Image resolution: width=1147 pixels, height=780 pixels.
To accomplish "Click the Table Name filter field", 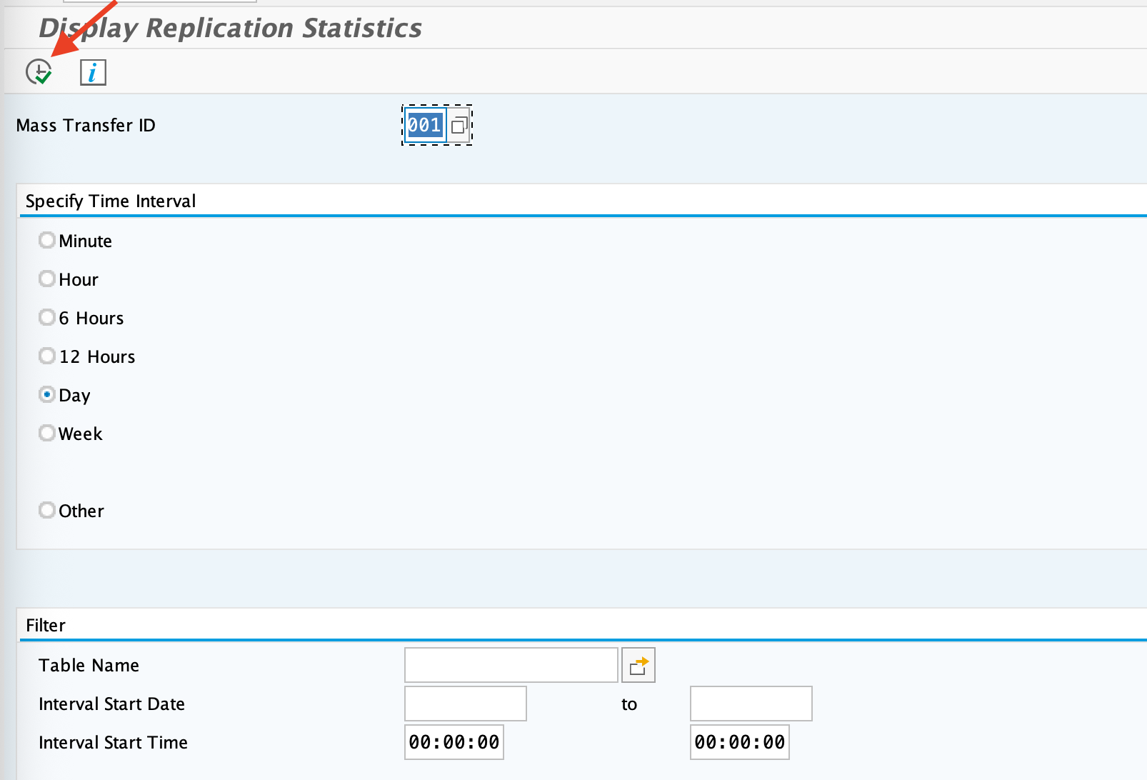I will [510, 664].
